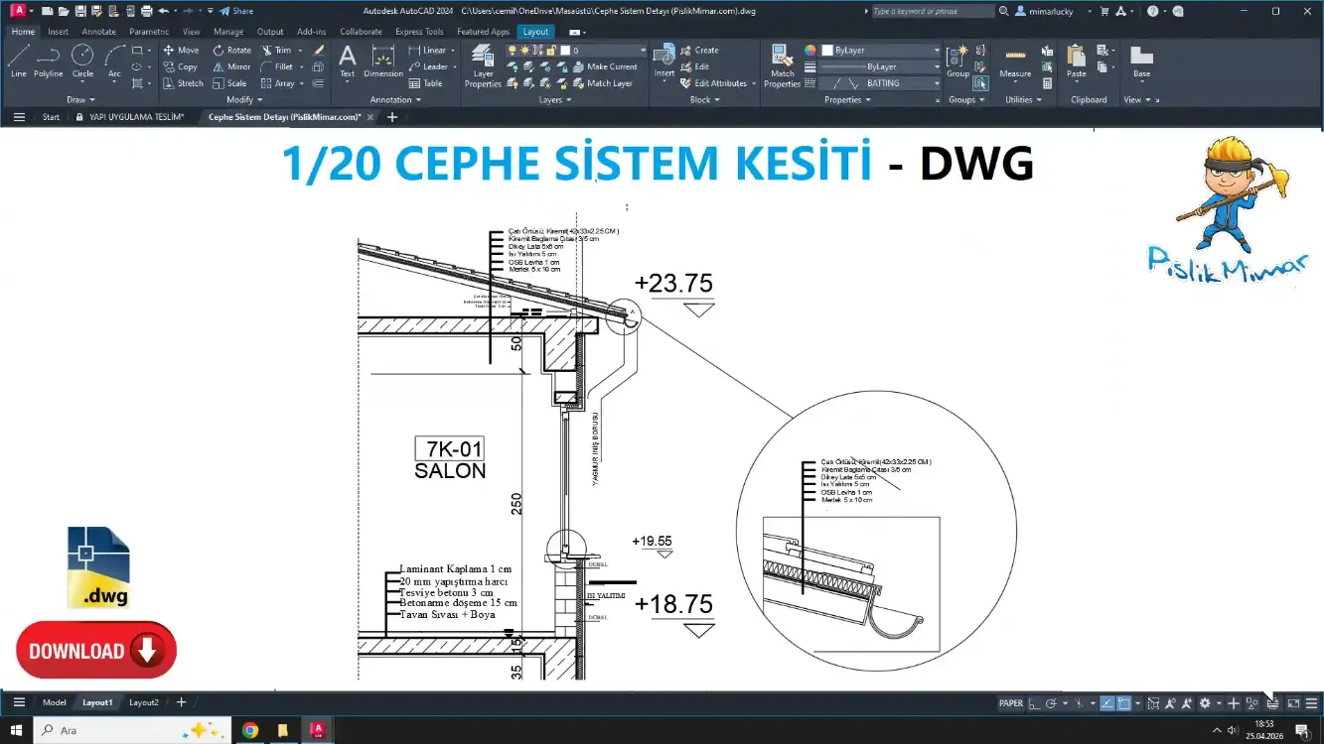This screenshot has height=744, width=1324.
Task: Add a new layout with plus button
Action: point(181,702)
